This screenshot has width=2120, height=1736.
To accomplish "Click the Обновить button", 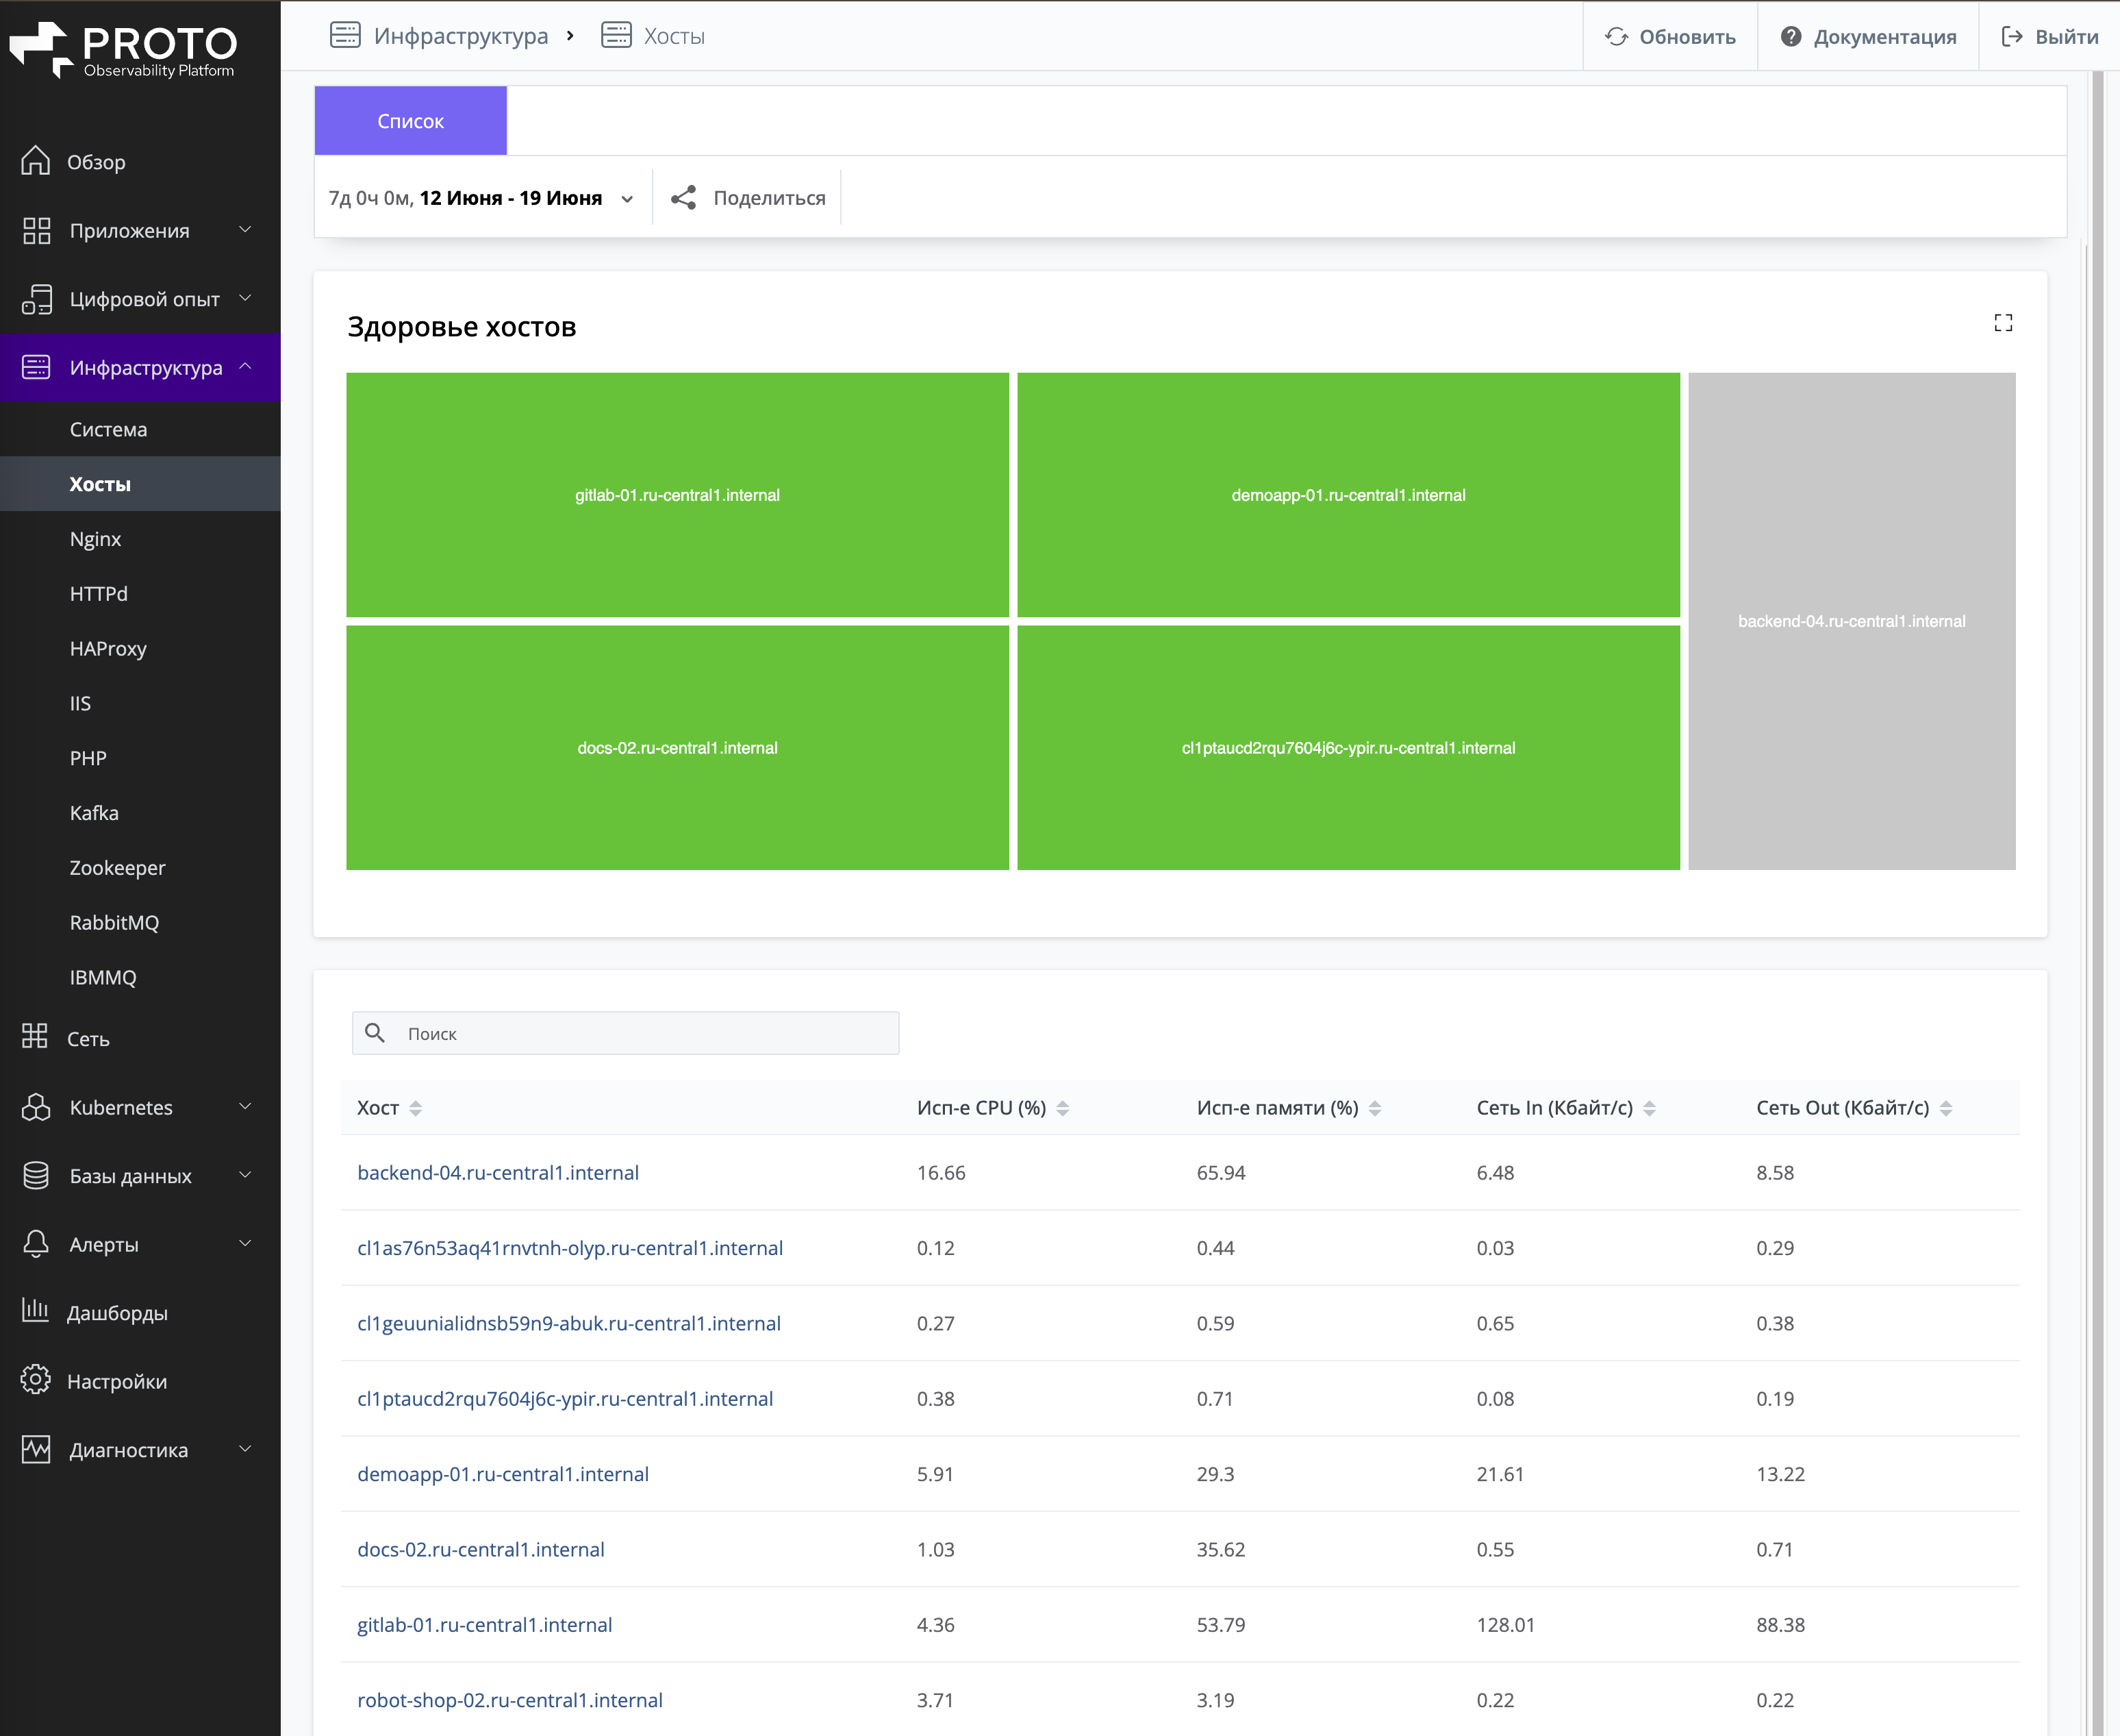I will point(1670,36).
